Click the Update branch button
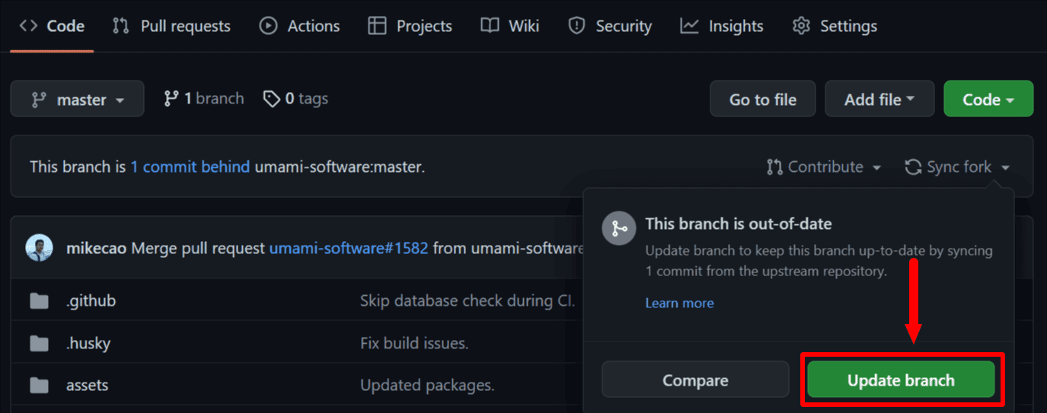The height and width of the screenshot is (413, 1047). [901, 380]
